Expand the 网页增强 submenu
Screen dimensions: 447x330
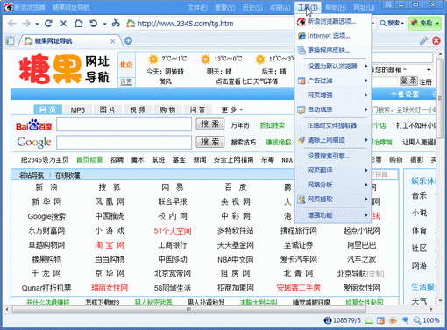(x=366, y=95)
